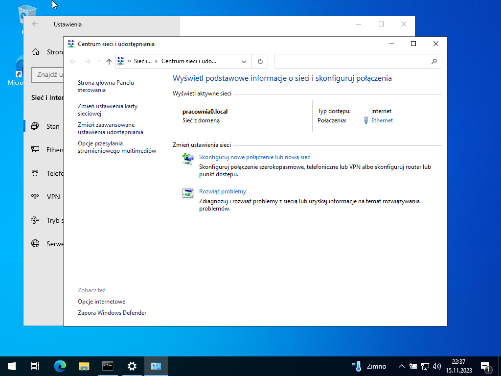Screen dimensions: 501x376
Task: Open the Zimno weather widget
Action: pyautogui.click(x=369, y=366)
